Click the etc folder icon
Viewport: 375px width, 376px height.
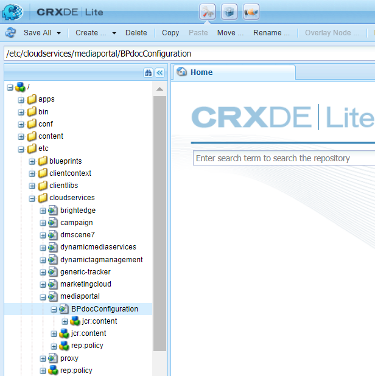[x=32, y=148]
